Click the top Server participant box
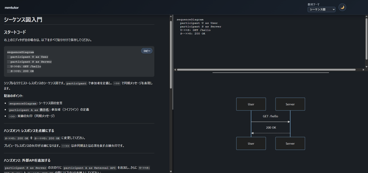 click(290, 104)
